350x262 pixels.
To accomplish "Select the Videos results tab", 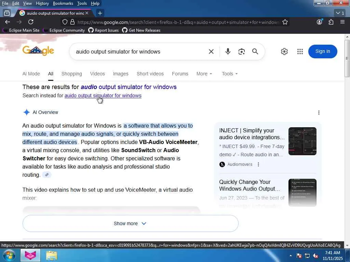I will (97, 74).
